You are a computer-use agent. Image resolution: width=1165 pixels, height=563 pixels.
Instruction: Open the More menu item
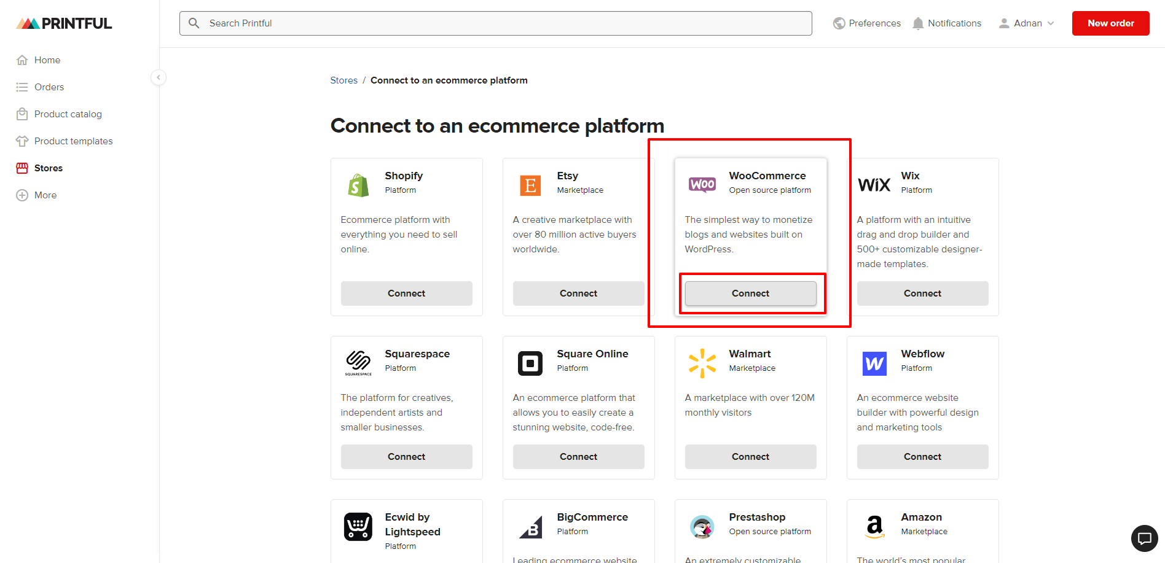(x=45, y=195)
